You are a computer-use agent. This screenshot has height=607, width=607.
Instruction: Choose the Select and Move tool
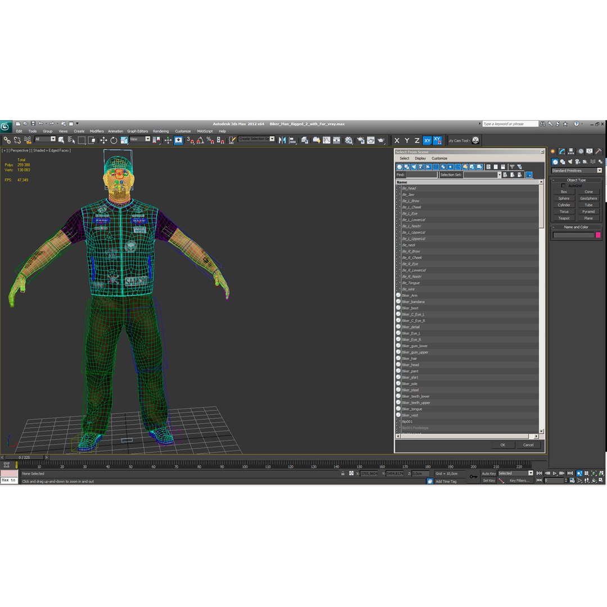(103, 140)
